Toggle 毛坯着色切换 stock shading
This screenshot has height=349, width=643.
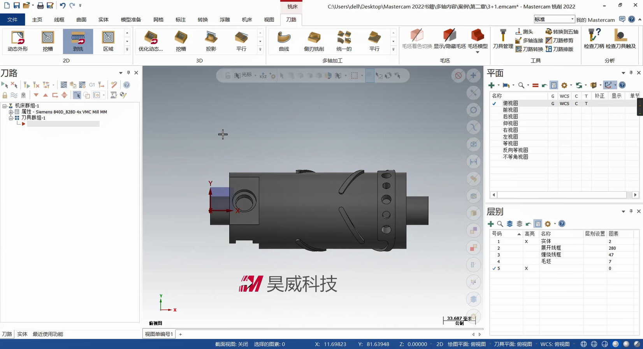(417, 39)
